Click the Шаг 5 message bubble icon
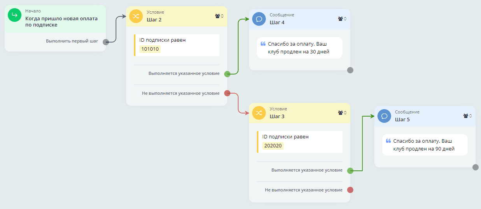 (x=384, y=116)
